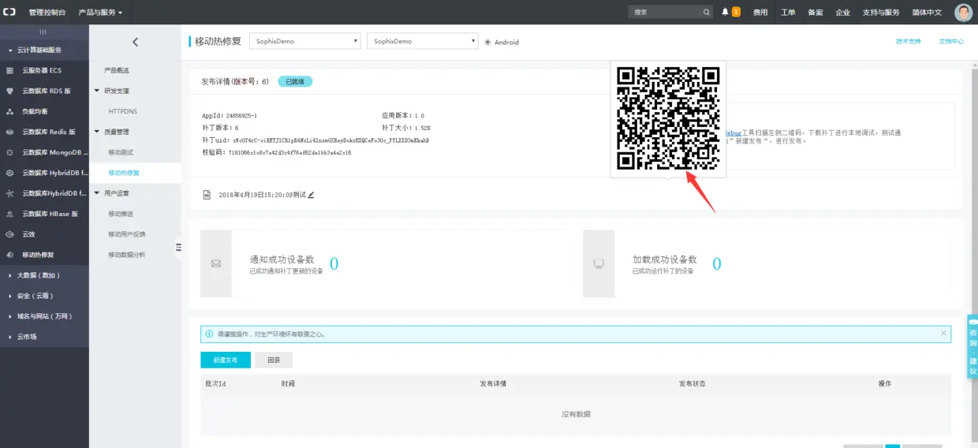Click the 云数据库 MongoDB icon
This screenshot has height=448, width=978.
click(x=9, y=152)
